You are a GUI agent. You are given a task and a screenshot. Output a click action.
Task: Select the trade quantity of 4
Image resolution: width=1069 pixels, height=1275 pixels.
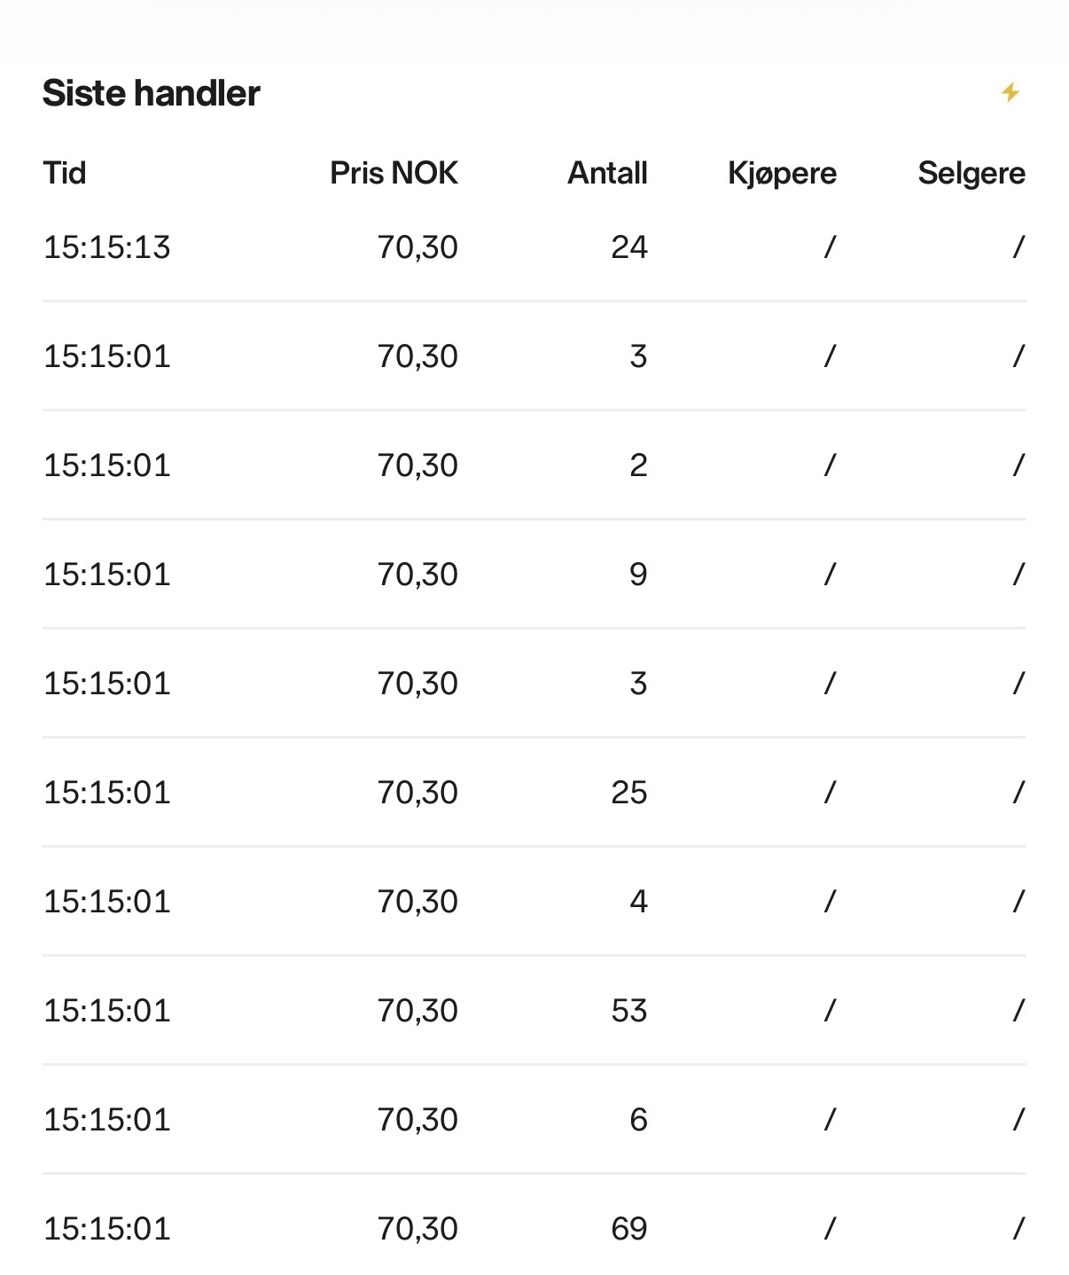click(638, 902)
